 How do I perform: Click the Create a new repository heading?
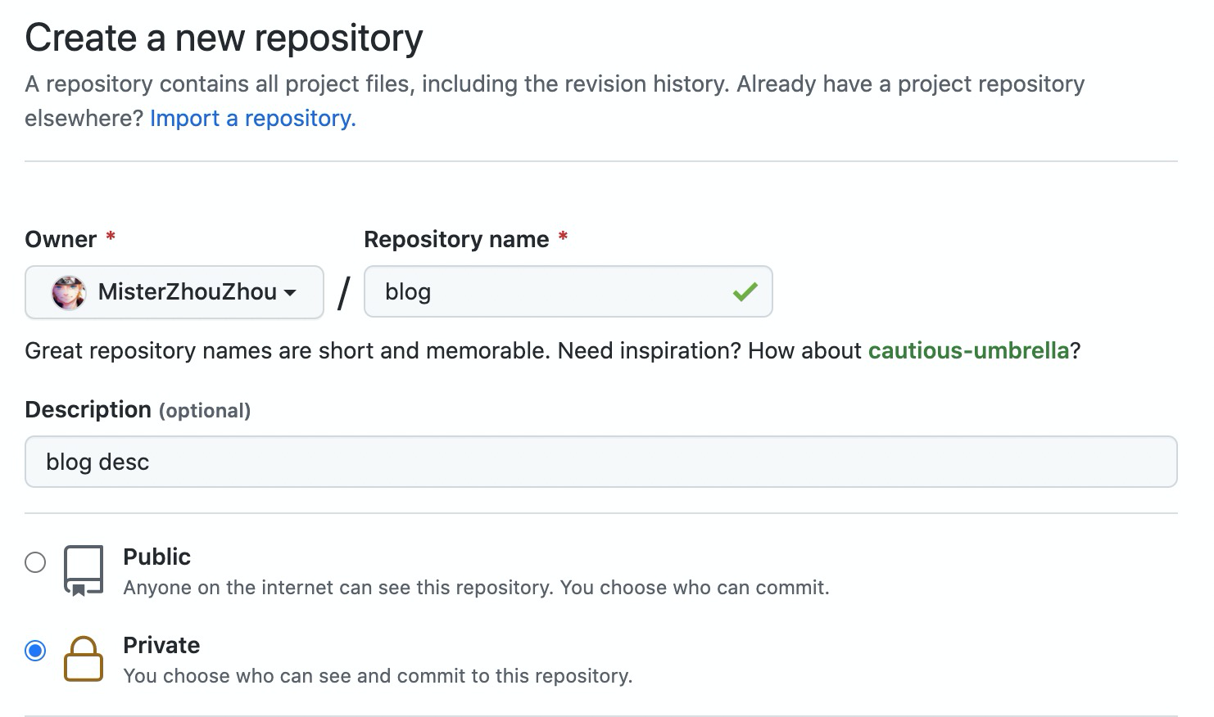(x=224, y=38)
